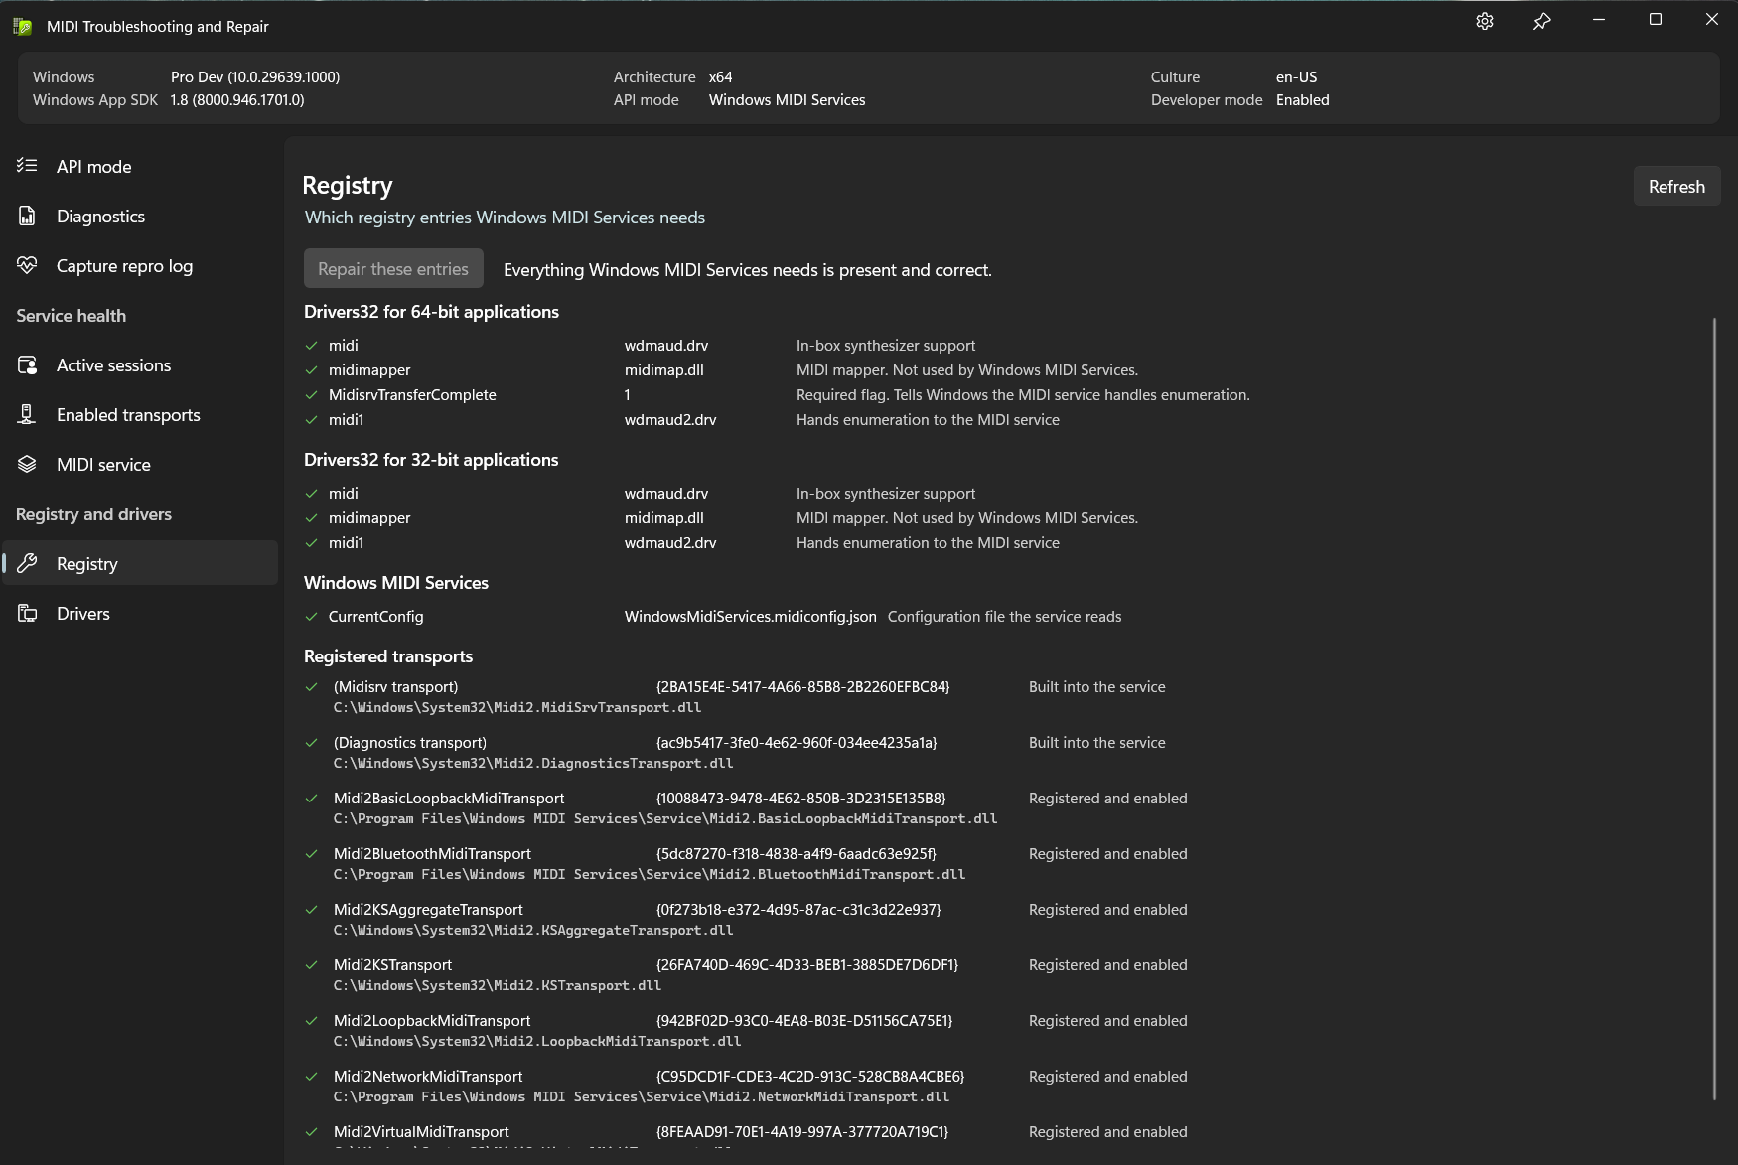This screenshot has width=1738, height=1165.
Task: Click checkmark beside MidisrvTransferComplete entry
Action: pyautogui.click(x=311, y=395)
